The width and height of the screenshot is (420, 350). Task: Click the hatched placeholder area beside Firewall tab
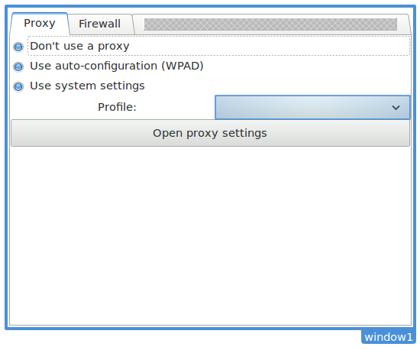click(270, 24)
